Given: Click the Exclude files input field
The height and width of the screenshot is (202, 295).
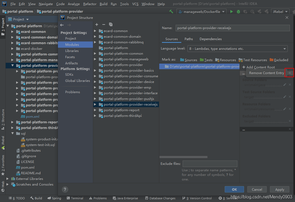Looking at the screenshot, I should [210, 164].
